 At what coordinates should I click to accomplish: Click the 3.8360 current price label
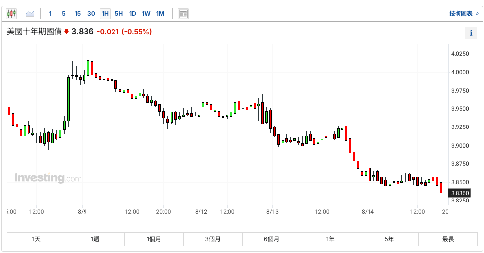460,193
